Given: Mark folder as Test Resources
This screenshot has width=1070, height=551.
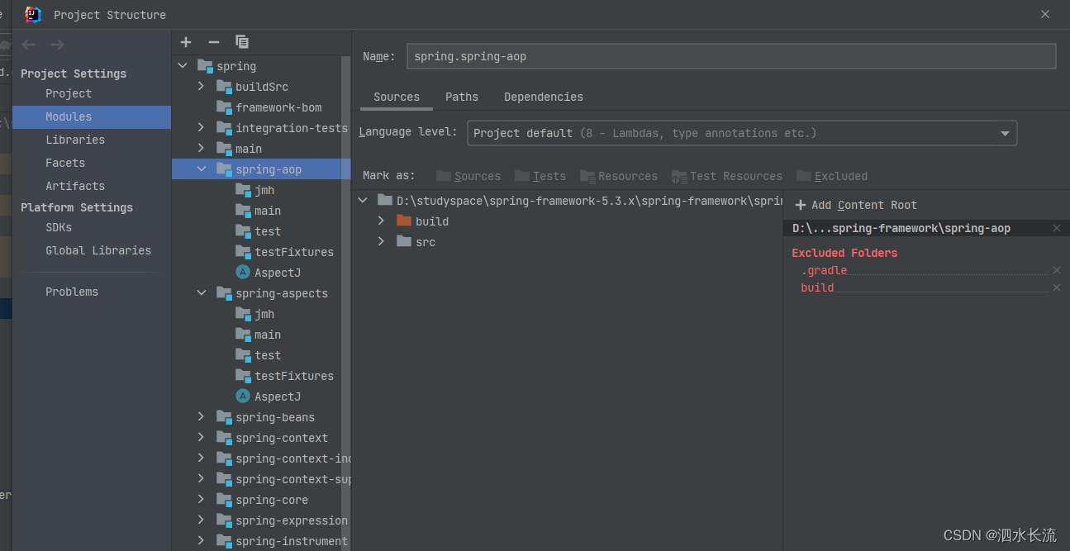Looking at the screenshot, I should tap(727, 176).
